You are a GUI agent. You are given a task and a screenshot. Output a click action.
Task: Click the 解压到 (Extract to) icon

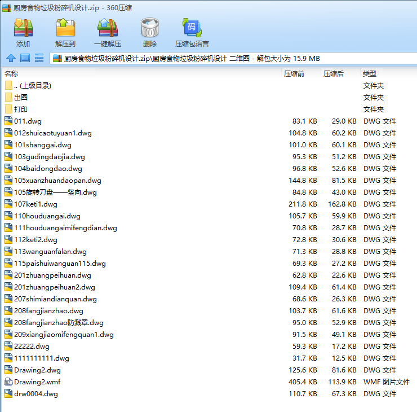[65, 28]
